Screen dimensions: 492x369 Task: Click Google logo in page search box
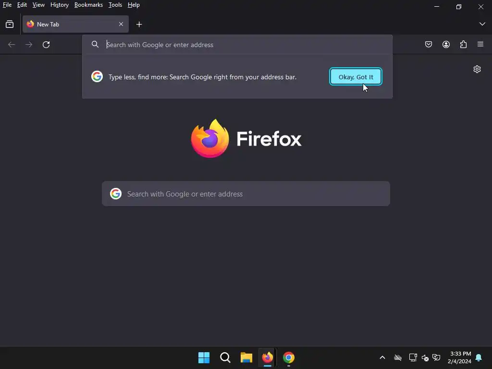[116, 194]
